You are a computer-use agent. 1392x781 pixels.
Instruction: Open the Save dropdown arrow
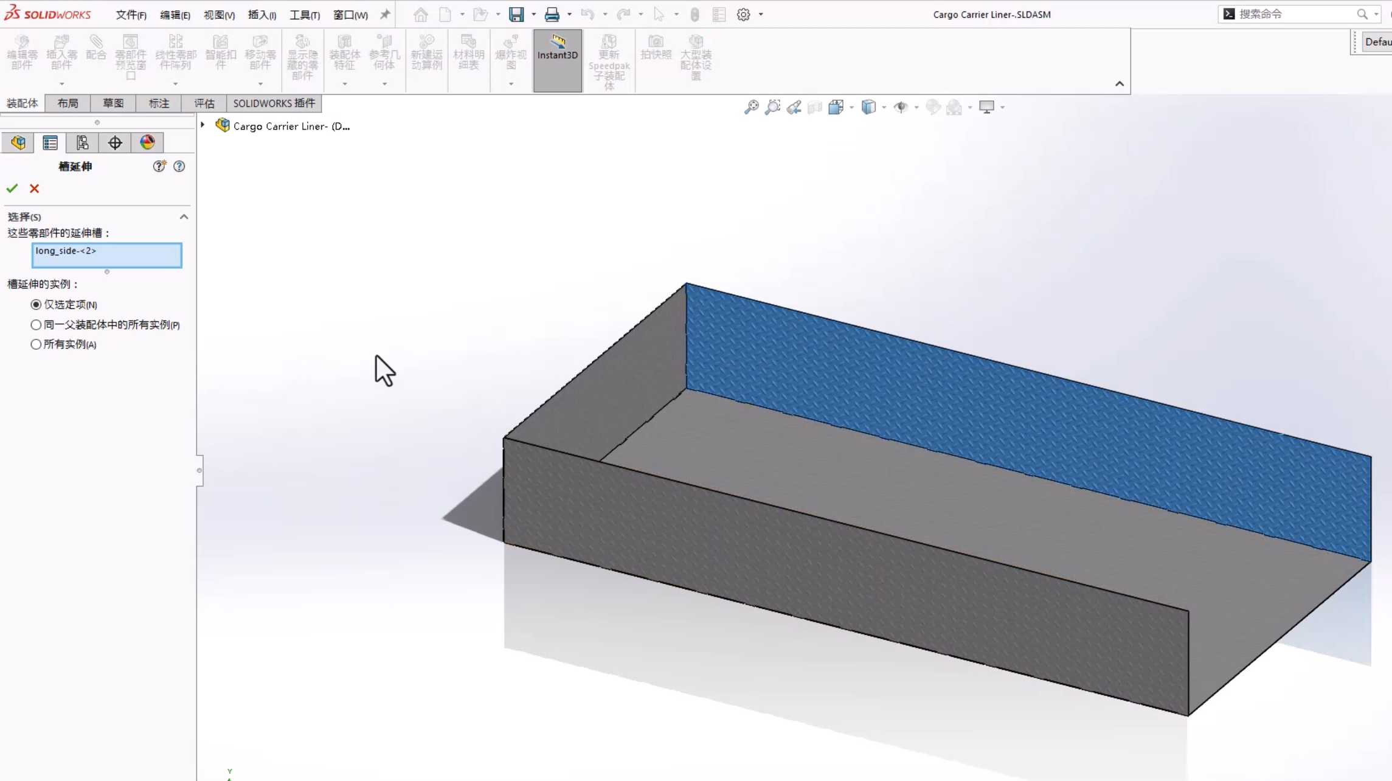pyautogui.click(x=533, y=15)
